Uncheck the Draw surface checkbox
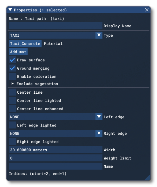The width and height of the screenshot is (157, 187). (12, 60)
